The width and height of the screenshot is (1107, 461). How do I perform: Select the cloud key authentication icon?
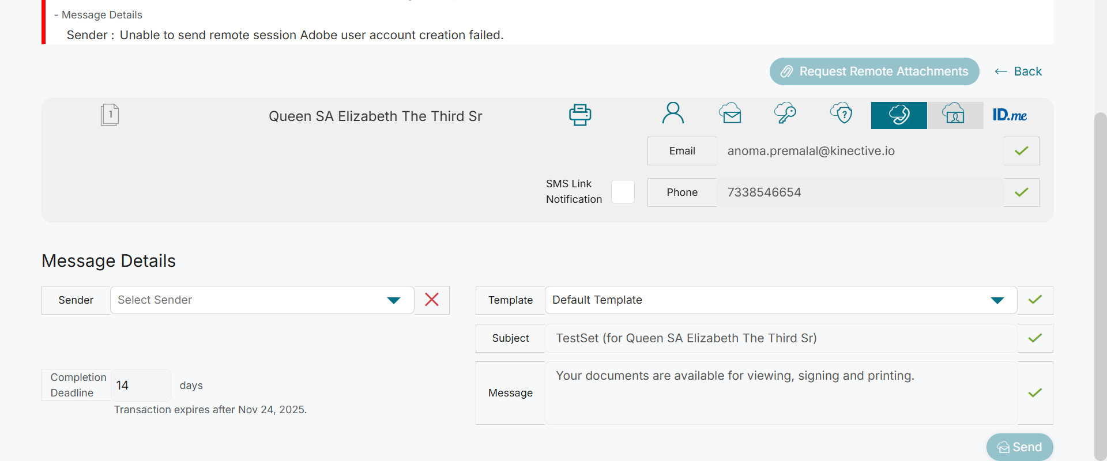click(785, 114)
